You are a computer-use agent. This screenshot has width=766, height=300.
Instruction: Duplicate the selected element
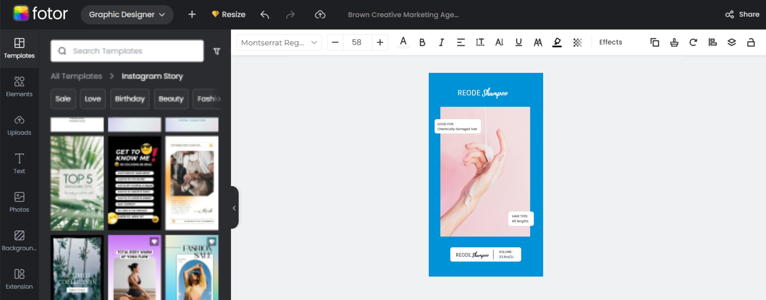[x=655, y=43]
